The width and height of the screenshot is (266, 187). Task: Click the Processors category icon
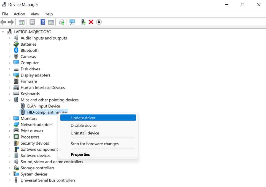pos(16,137)
